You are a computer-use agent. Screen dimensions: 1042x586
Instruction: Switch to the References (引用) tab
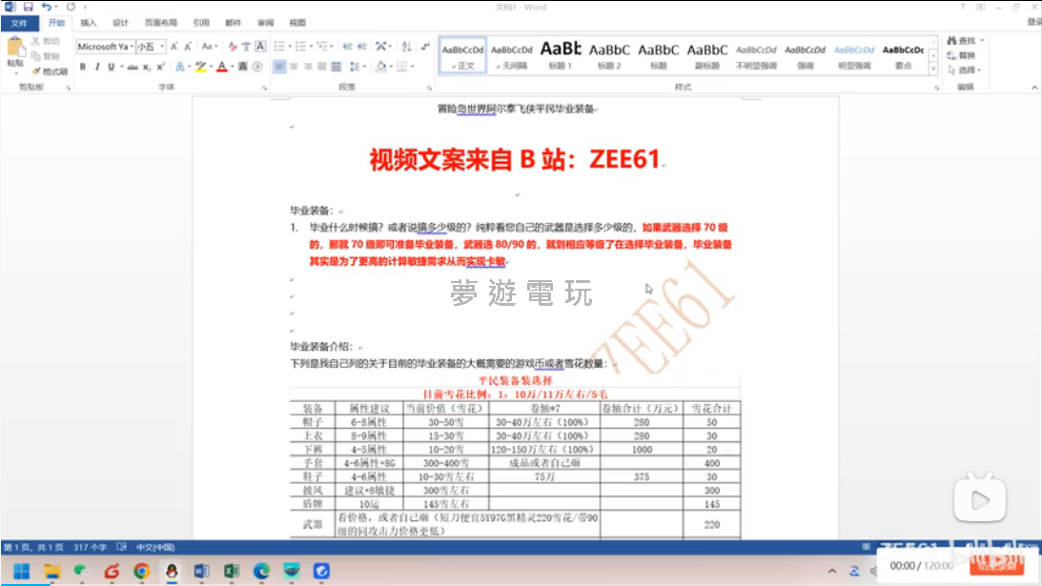click(x=201, y=23)
